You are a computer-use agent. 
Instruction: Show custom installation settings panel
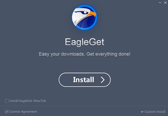pos(153,112)
